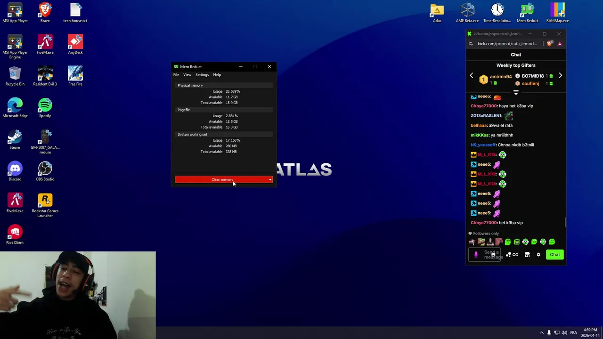Select the TimerResolution desktop icon
This screenshot has height=339, width=603.
[497, 13]
